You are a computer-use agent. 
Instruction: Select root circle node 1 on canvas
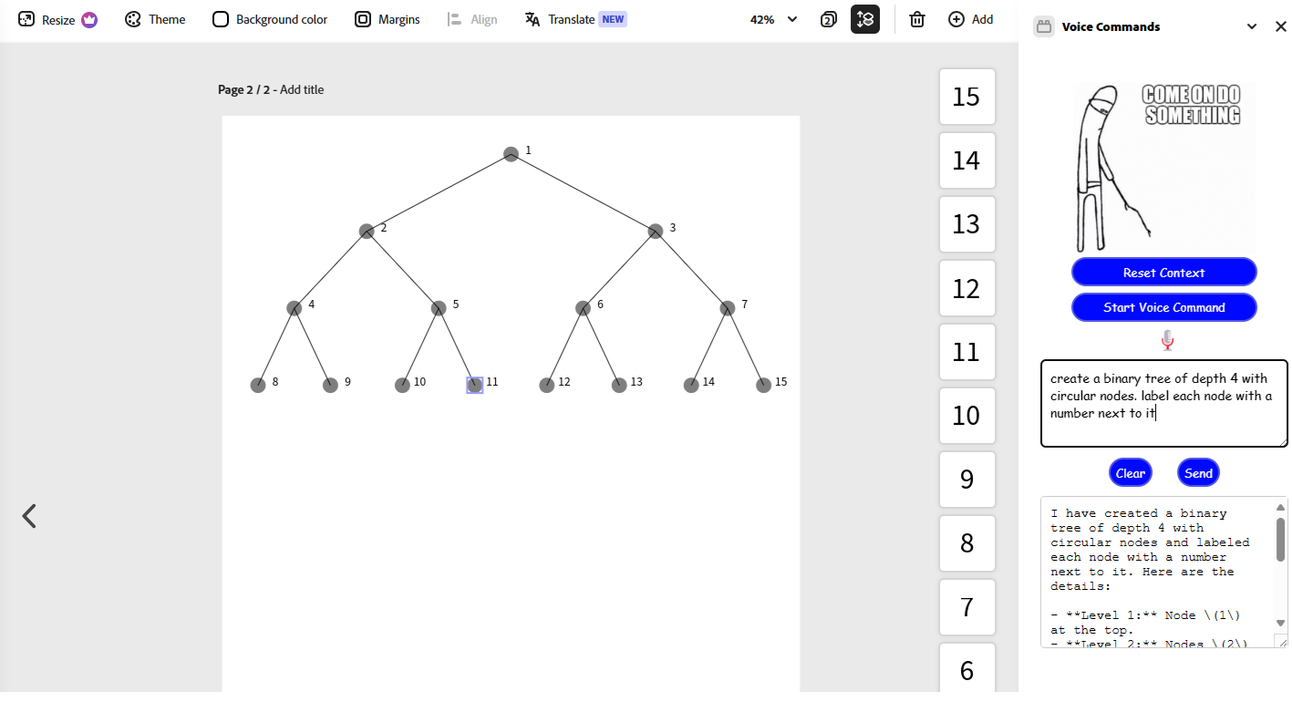511,154
